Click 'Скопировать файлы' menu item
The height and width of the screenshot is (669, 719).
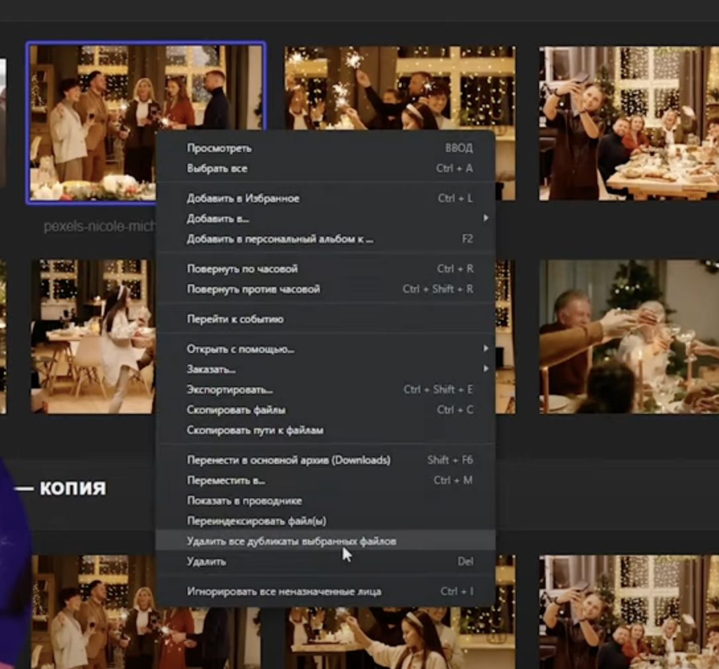click(326, 410)
